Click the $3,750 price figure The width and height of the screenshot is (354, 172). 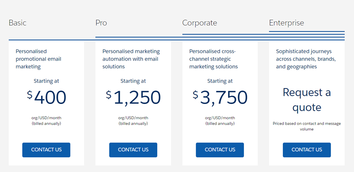point(220,97)
